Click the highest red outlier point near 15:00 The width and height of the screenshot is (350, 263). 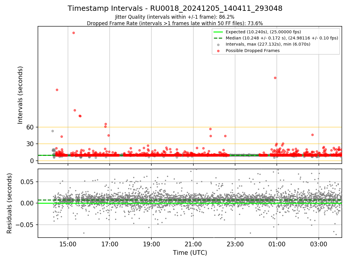tap(73, 33)
